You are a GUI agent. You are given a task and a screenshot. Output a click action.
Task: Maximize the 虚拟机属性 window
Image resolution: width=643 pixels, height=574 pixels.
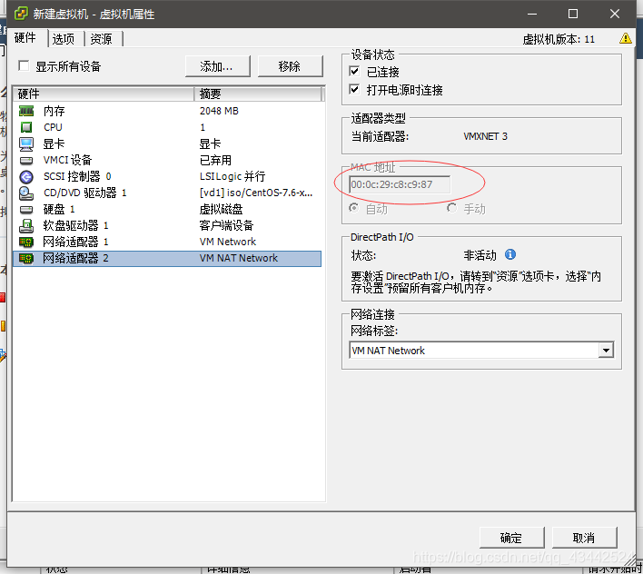click(573, 14)
